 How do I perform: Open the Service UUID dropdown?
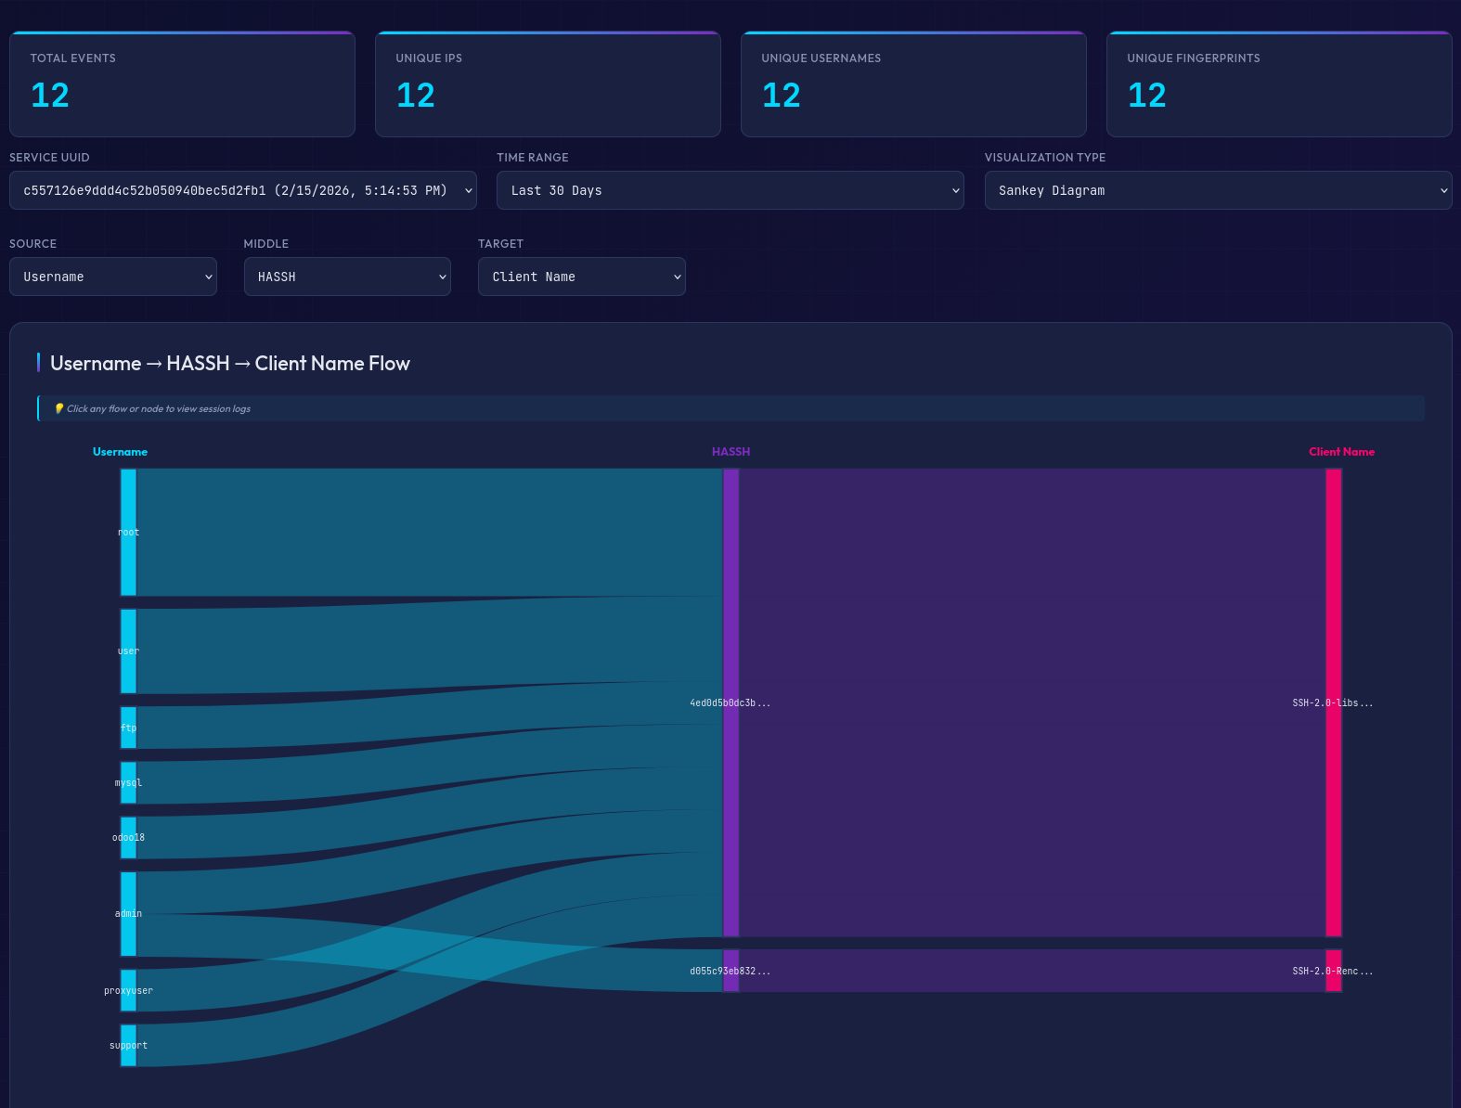(243, 190)
